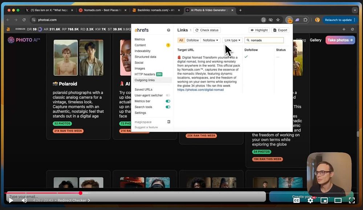This screenshot has width=363, height=210.
Task: Open Indexability section
Action: pos(142,51)
